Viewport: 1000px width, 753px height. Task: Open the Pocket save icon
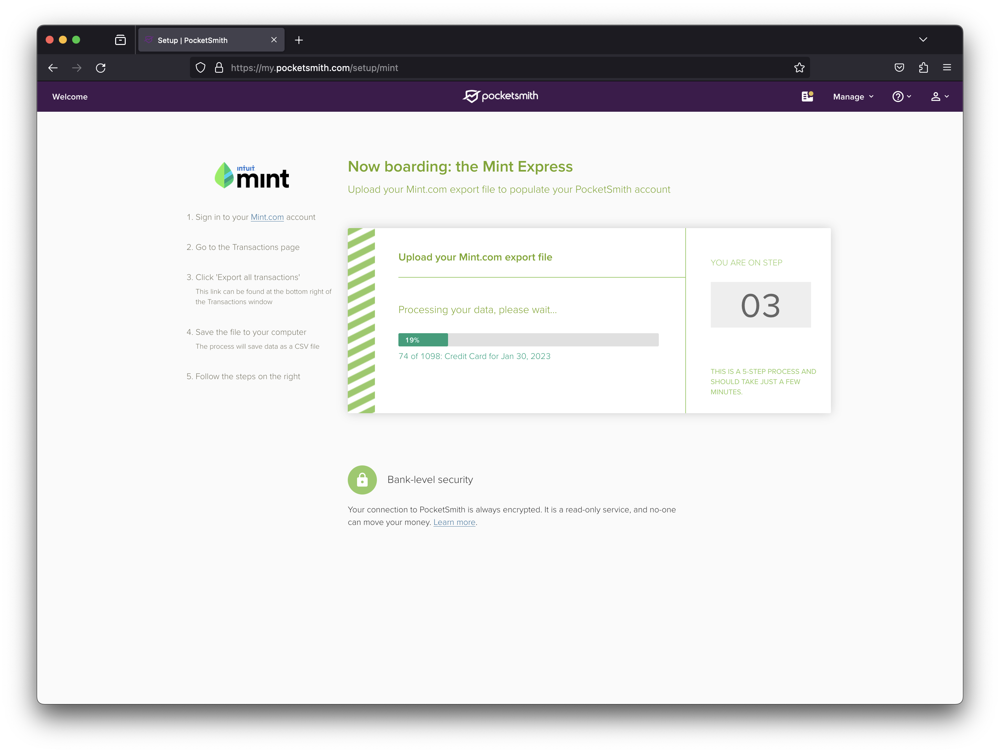pos(899,68)
